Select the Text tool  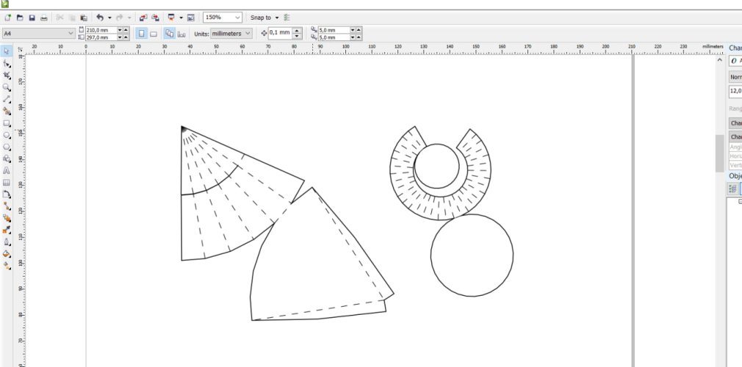point(7,170)
